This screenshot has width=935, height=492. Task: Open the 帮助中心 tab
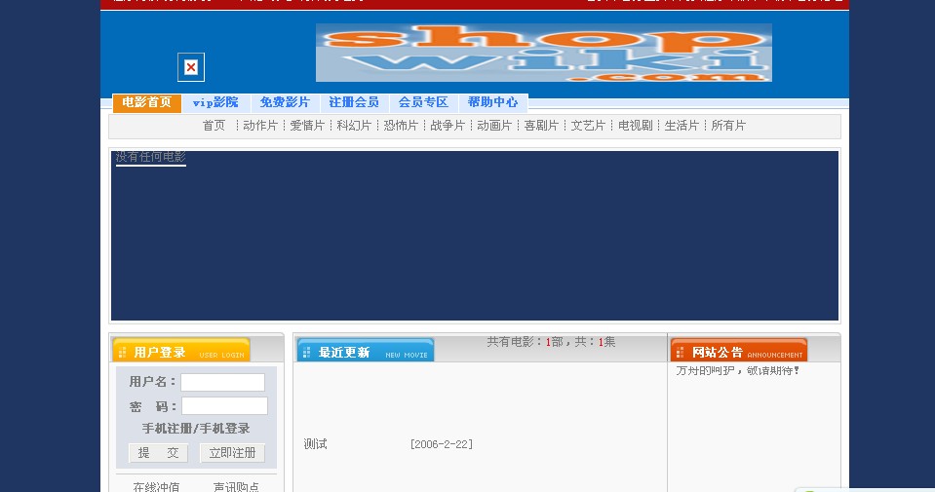tap(492, 102)
